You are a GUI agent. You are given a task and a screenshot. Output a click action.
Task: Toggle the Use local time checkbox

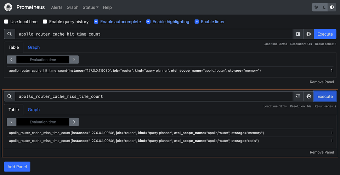tap(6, 22)
